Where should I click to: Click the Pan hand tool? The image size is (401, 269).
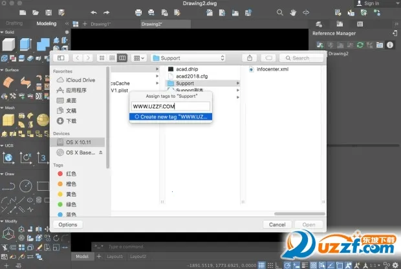pyautogui.click(x=293, y=12)
